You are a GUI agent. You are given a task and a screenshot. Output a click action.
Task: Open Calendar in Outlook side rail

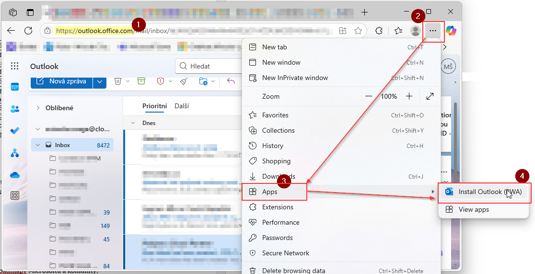pos(15,87)
